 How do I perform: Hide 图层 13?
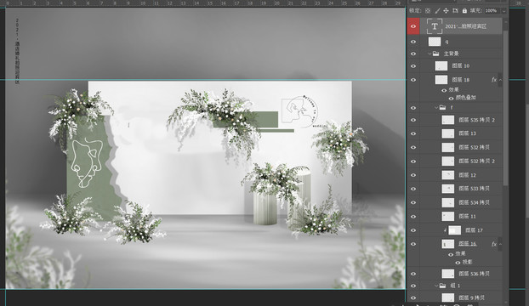[413, 133]
